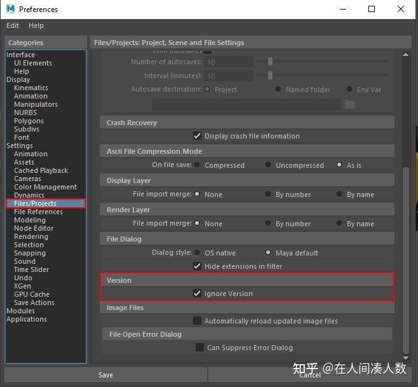The image size is (418, 387).
Task: Select Snapping category
Action: click(30, 253)
